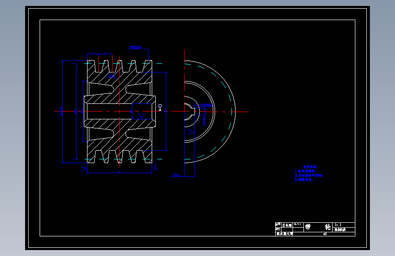Select the "带轮" part name cell in title block
395x256 pixels.
click(x=318, y=227)
